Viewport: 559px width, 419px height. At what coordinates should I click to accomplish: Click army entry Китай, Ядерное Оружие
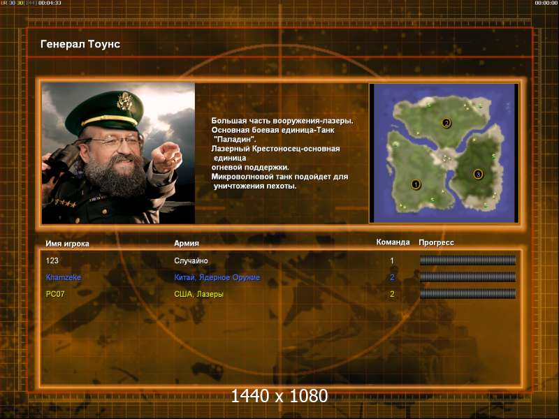217,277
